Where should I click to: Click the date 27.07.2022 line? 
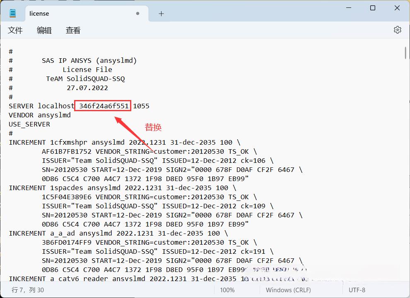tap(87, 88)
